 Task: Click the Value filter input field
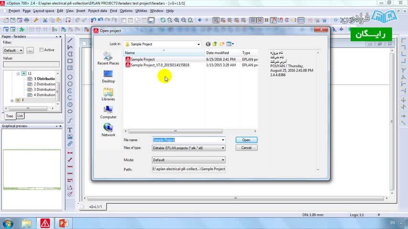tap(31, 64)
